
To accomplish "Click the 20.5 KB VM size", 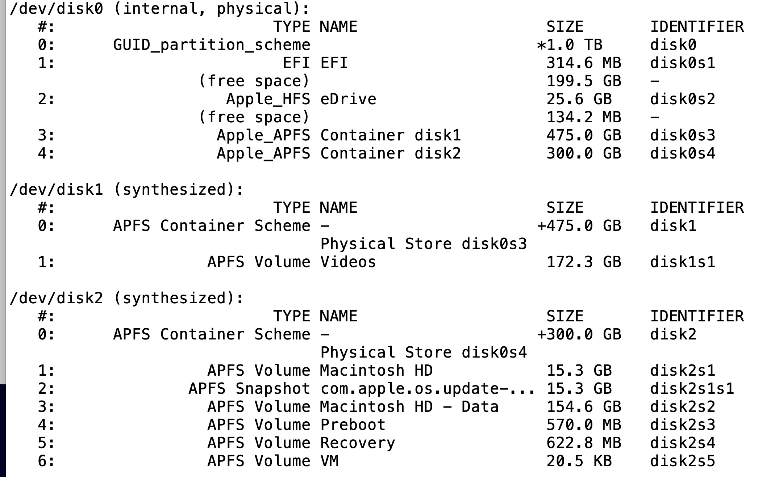I will (579, 461).
